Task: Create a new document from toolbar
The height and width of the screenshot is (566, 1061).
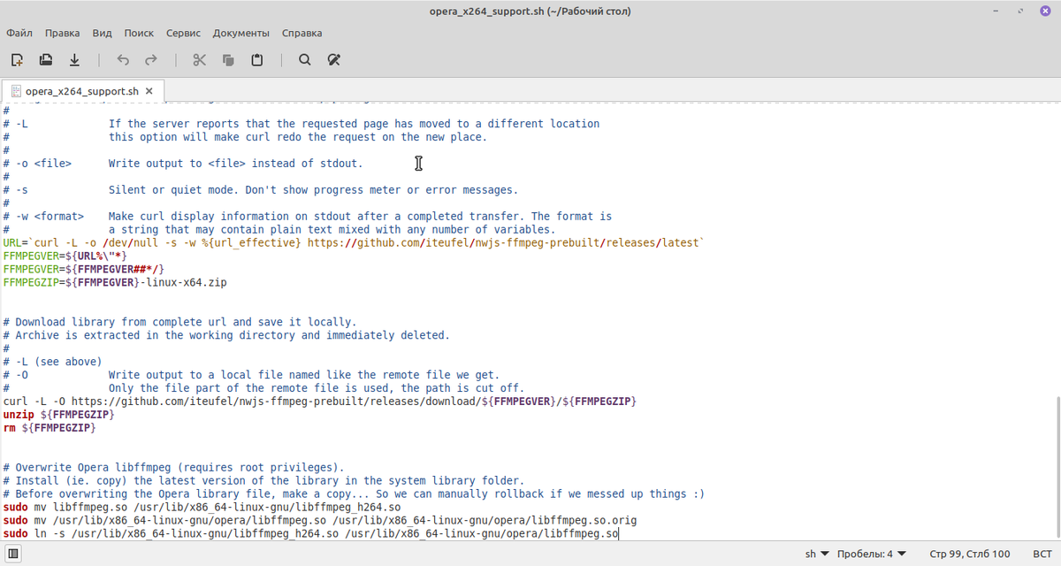Action: coord(17,60)
